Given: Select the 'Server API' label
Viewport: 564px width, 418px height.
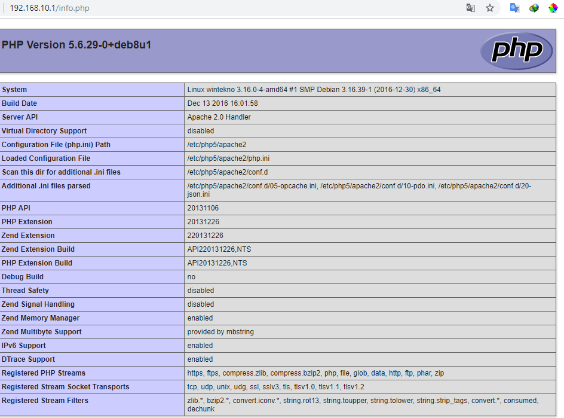Looking at the screenshot, I should 20,117.
